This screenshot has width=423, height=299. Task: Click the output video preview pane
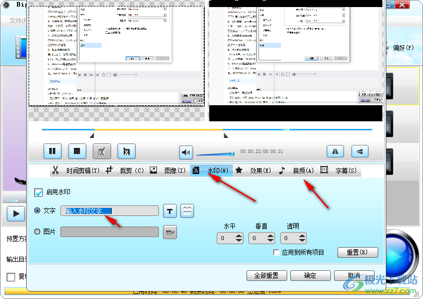296,61
